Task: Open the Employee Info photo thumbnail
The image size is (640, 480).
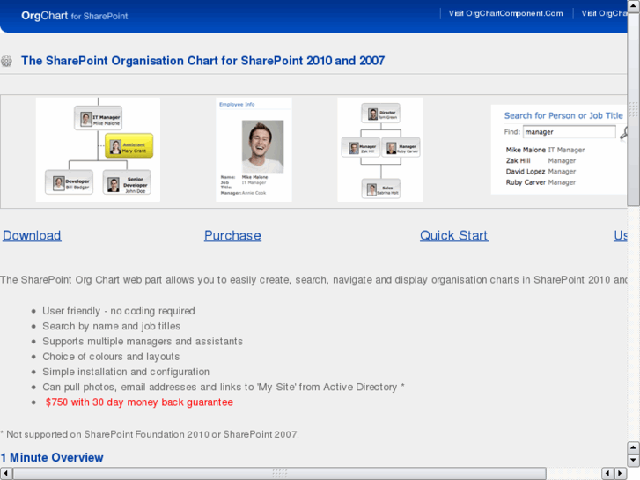Action: [x=254, y=150]
